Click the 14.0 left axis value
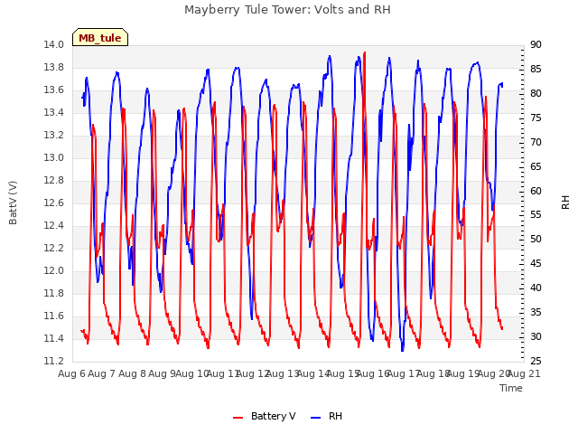The image size is (578, 434). click(54, 44)
